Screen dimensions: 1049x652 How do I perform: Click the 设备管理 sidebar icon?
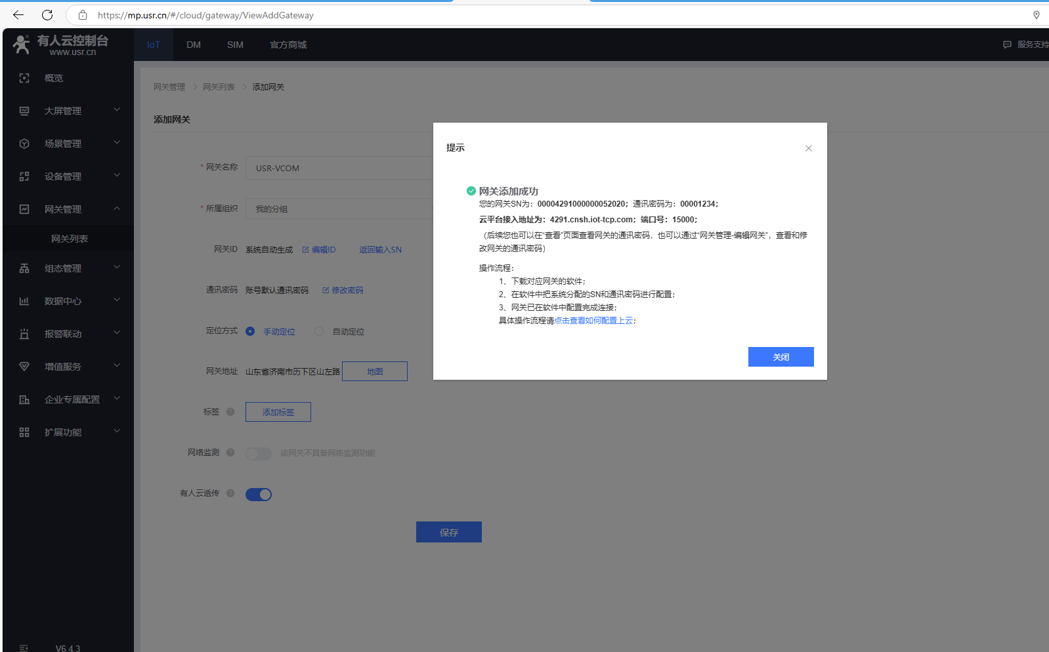click(x=24, y=176)
